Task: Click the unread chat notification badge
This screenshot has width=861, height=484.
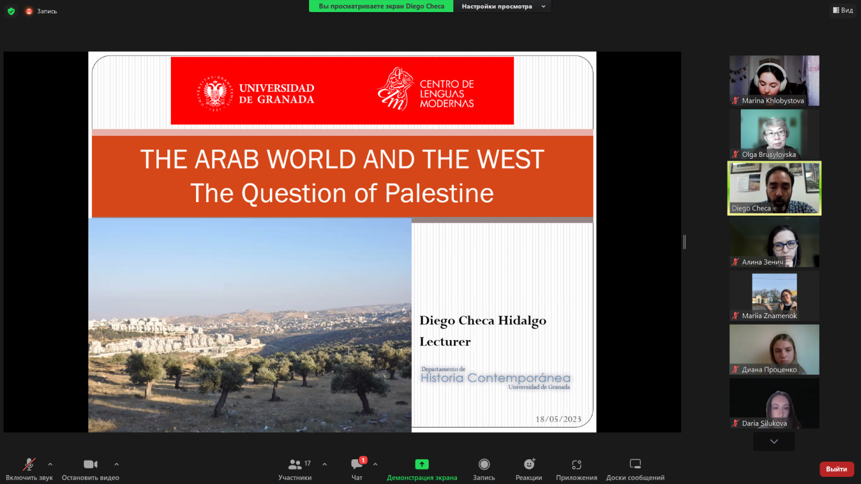Action: [363, 460]
